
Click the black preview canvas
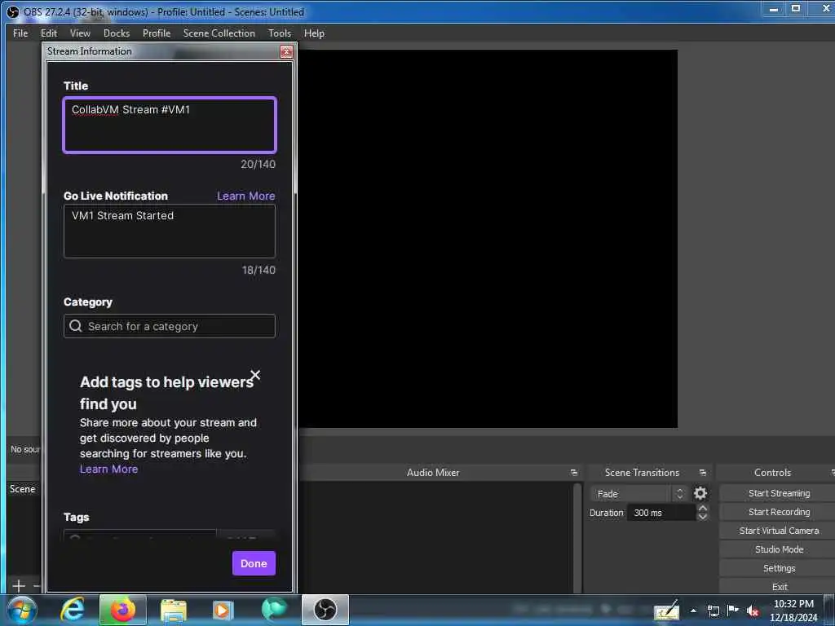[488, 239]
